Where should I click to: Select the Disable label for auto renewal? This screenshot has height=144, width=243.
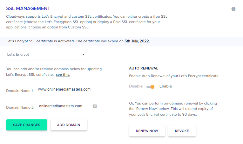click(136, 86)
